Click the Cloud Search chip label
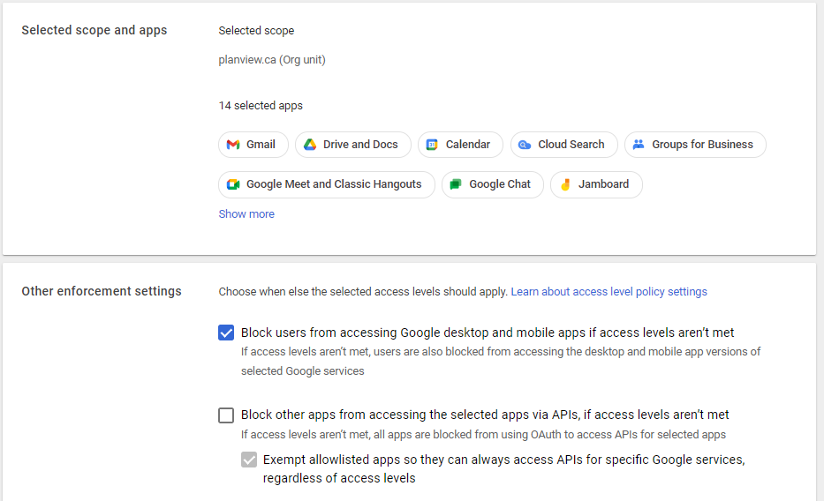This screenshot has width=824, height=501. 571,145
